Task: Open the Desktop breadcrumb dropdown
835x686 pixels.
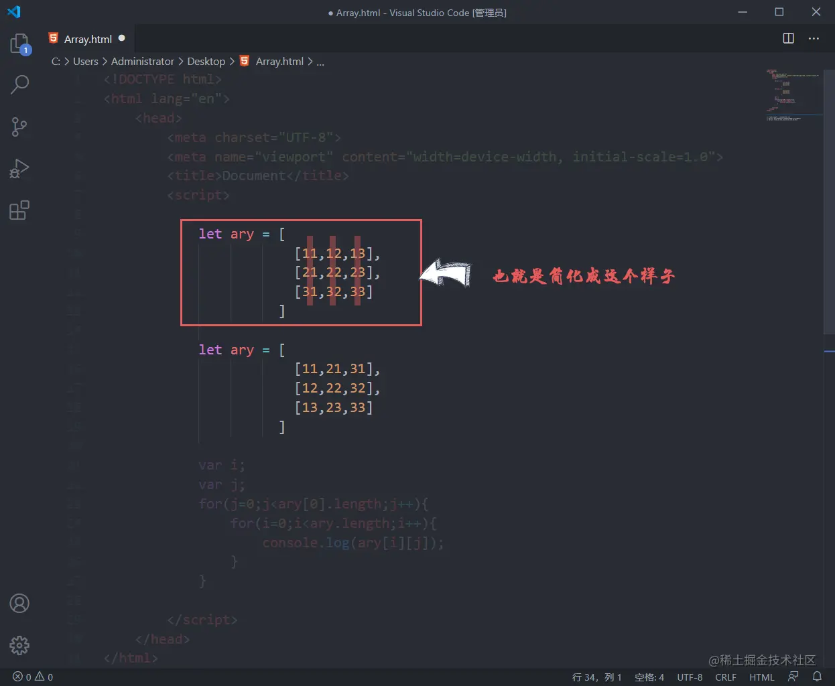Action: coord(206,61)
